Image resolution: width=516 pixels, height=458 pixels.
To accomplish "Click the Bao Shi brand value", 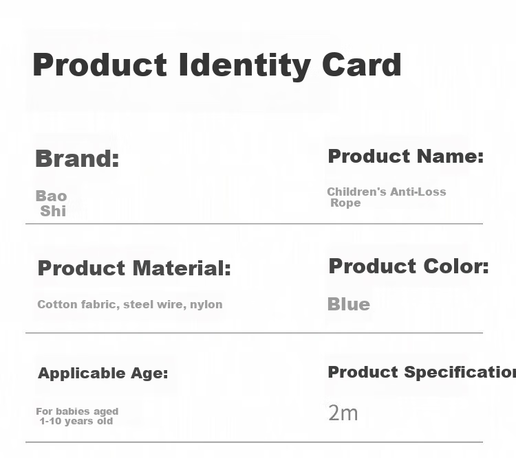I will click(52, 203).
